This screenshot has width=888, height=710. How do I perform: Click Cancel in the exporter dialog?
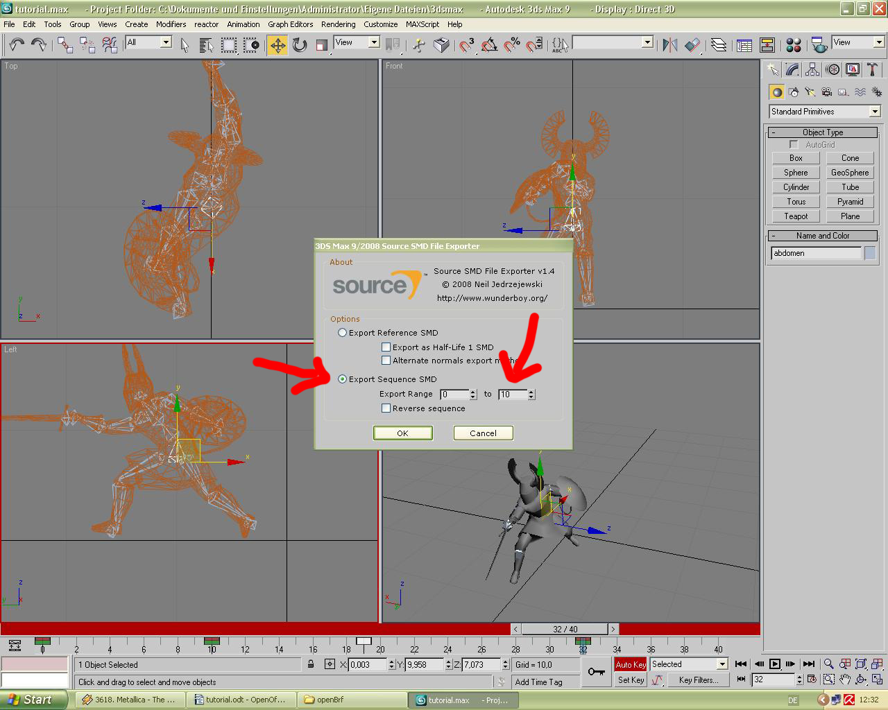click(x=483, y=433)
